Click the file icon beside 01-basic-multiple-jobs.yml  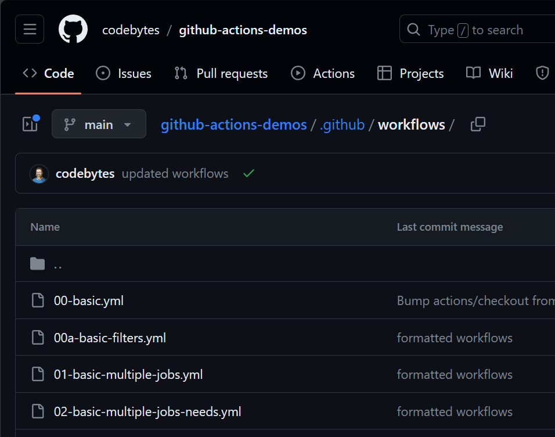click(38, 374)
